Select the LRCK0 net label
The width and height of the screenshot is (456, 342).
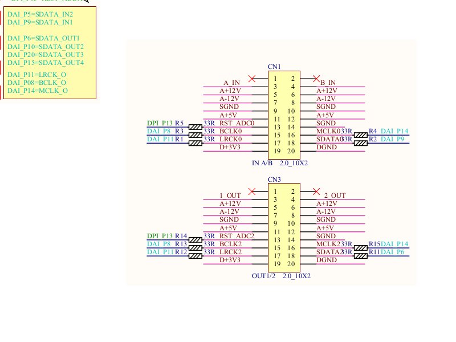[231, 139]
